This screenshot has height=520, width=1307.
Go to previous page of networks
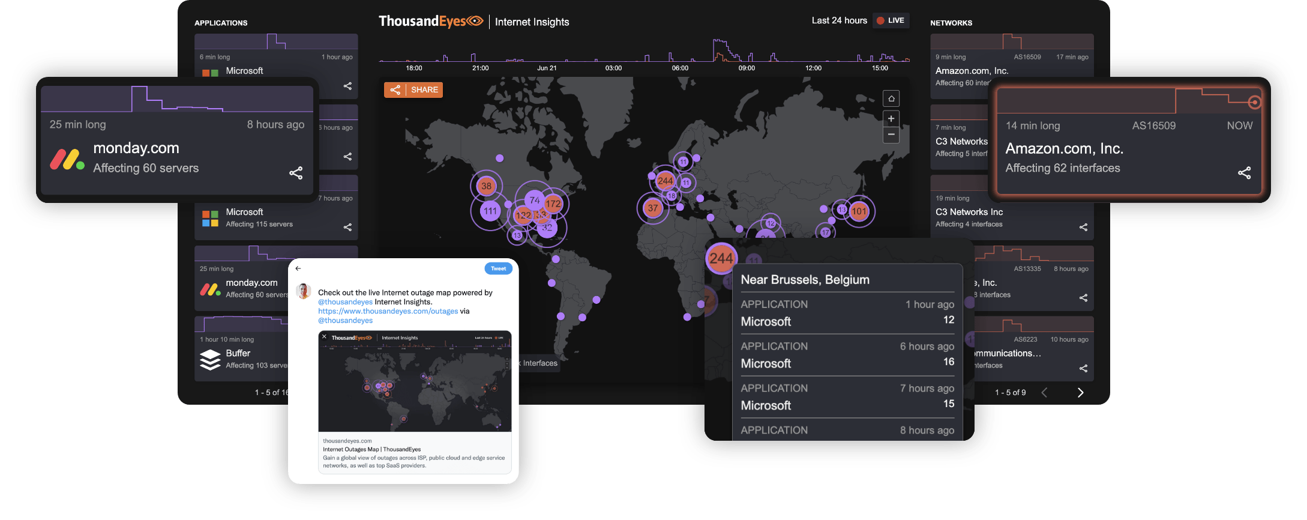click(1044, 393)
